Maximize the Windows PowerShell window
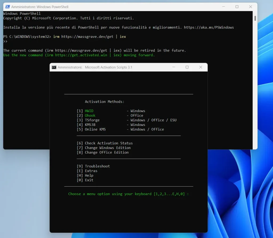273x238 pixels. [x=237, y=7]
